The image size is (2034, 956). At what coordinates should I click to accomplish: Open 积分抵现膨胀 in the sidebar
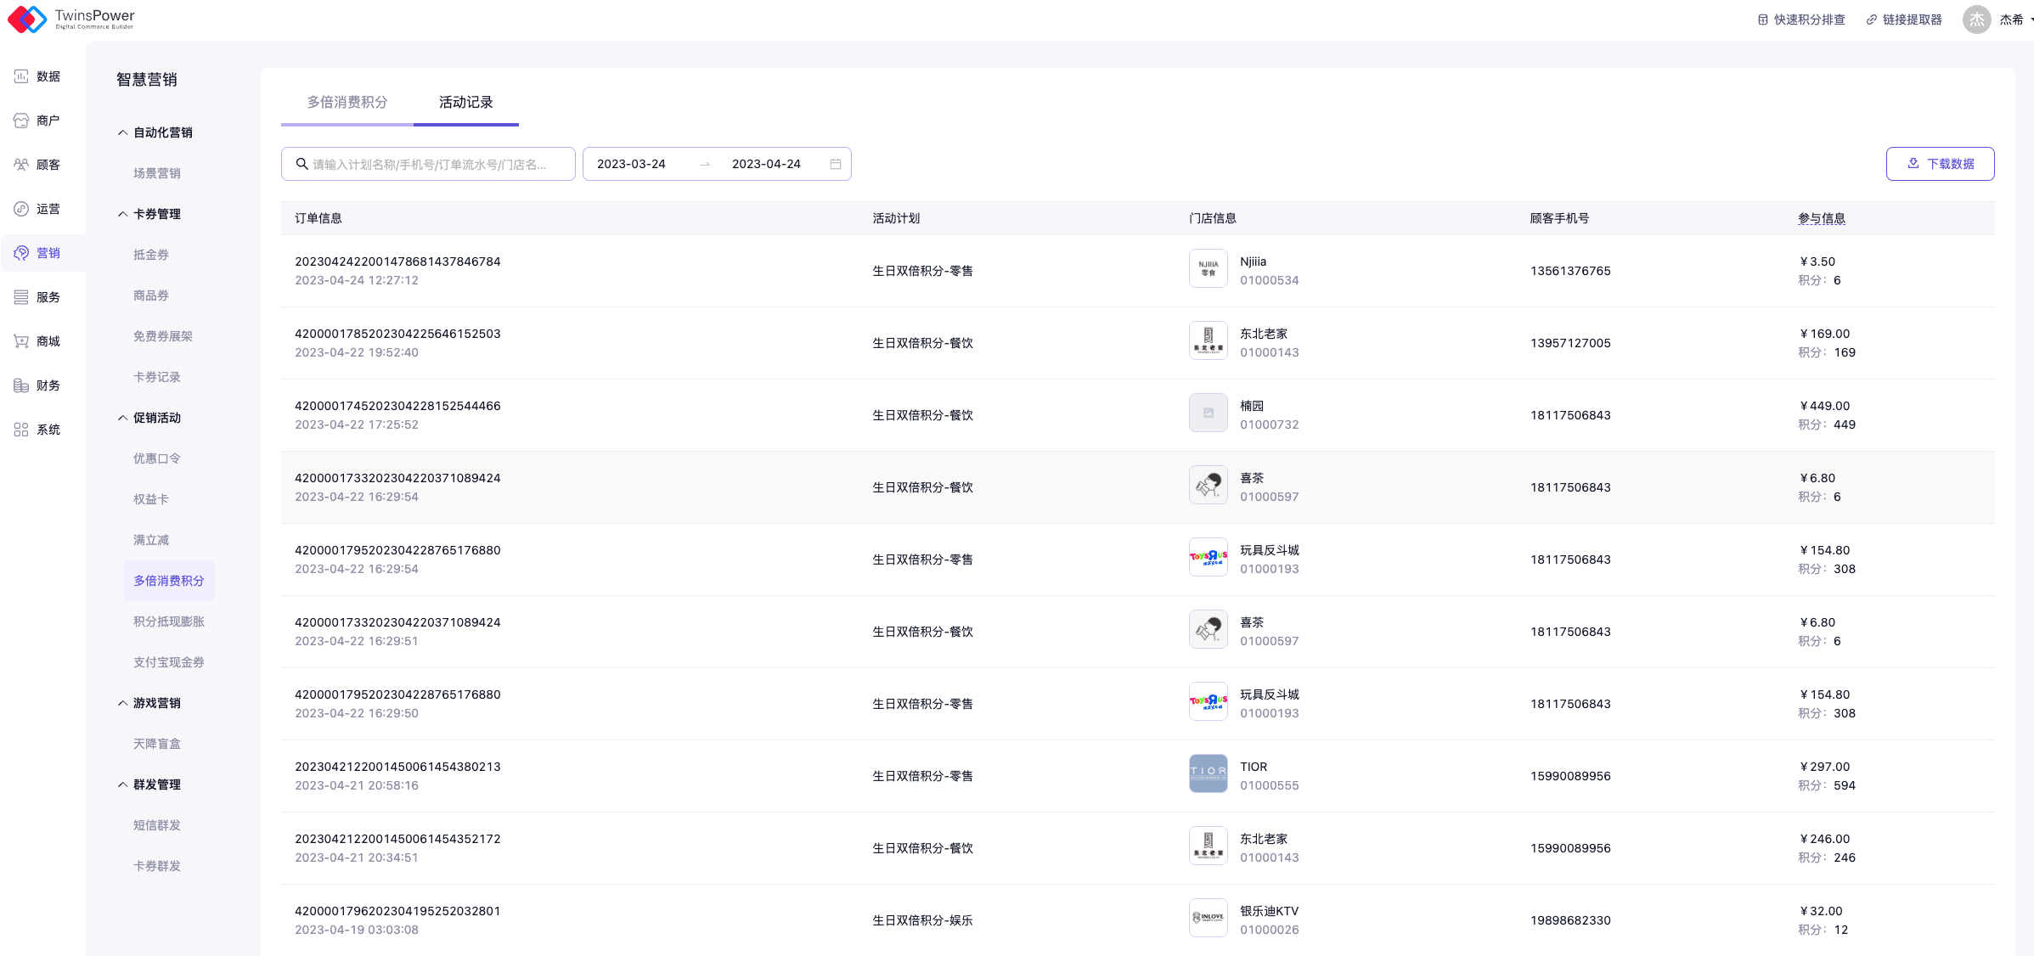click(x=168, y=621)
